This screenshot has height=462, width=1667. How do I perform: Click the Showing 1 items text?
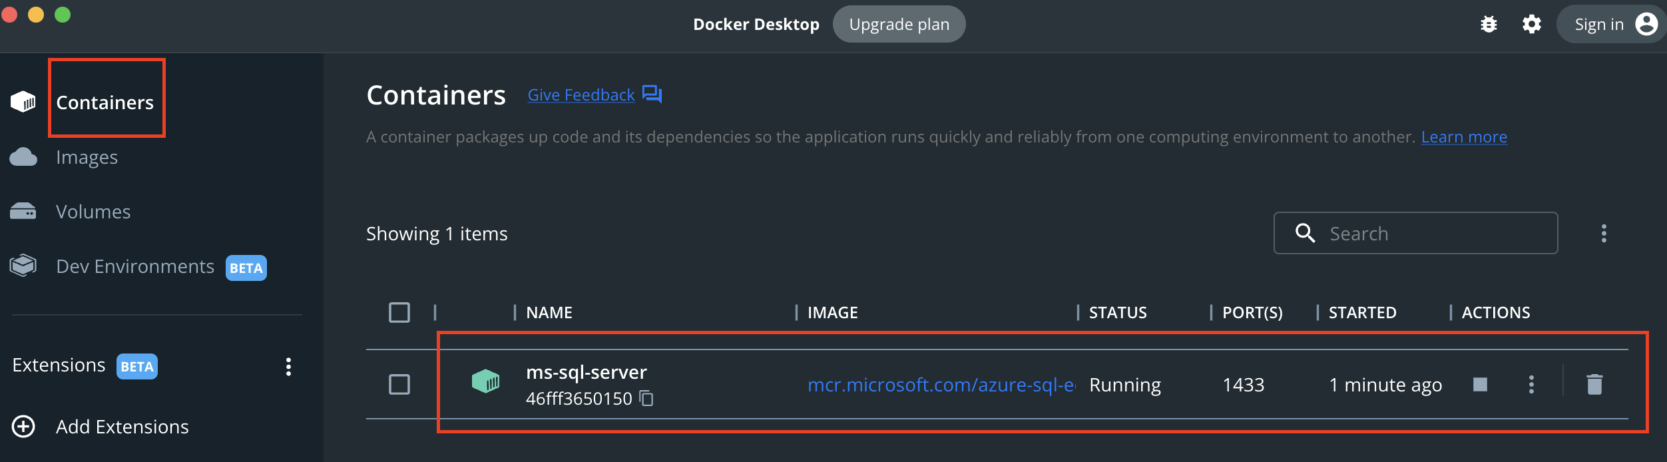(437, 234)
